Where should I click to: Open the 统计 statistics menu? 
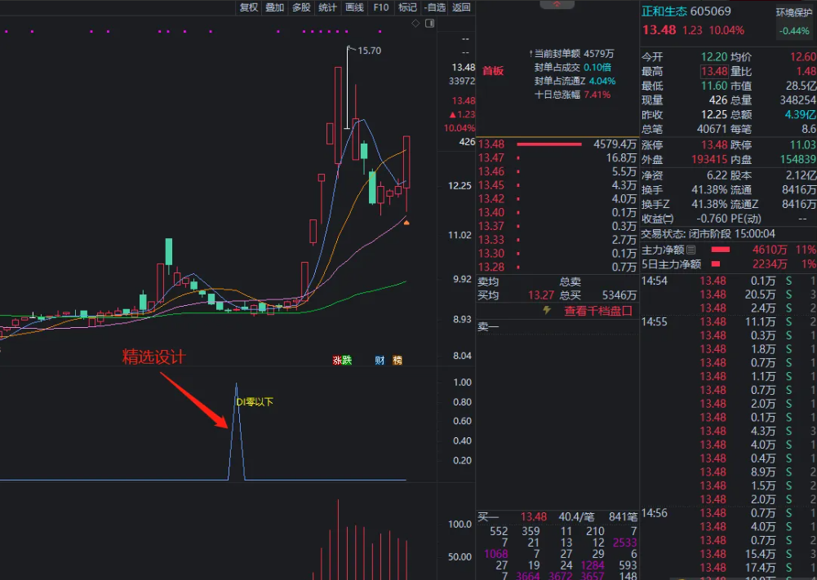(327, 7)
